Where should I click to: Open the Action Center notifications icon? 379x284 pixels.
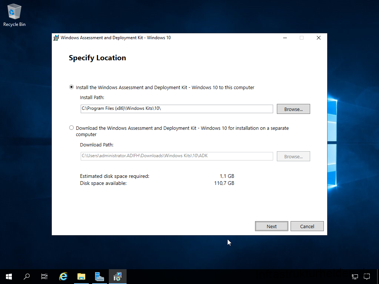click(x=367, y=277)
